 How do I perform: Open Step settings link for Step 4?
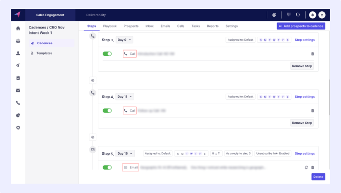(x=305, y=96)
